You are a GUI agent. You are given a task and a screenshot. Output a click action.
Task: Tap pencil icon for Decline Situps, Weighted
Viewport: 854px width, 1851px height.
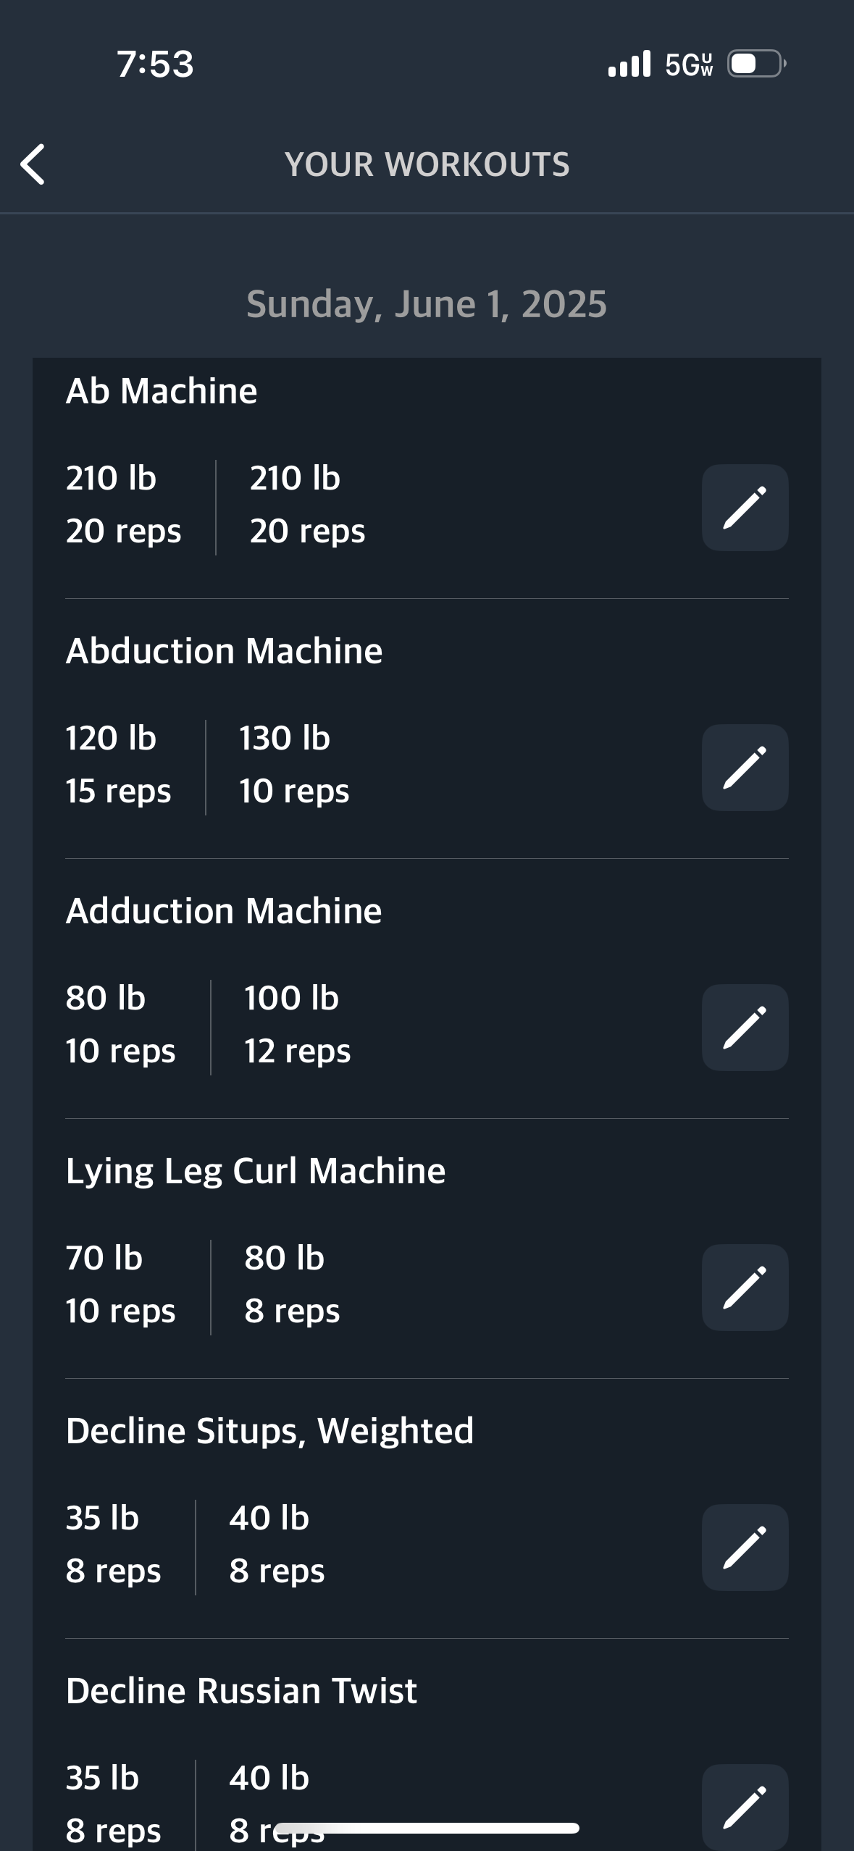point(745,1548)
